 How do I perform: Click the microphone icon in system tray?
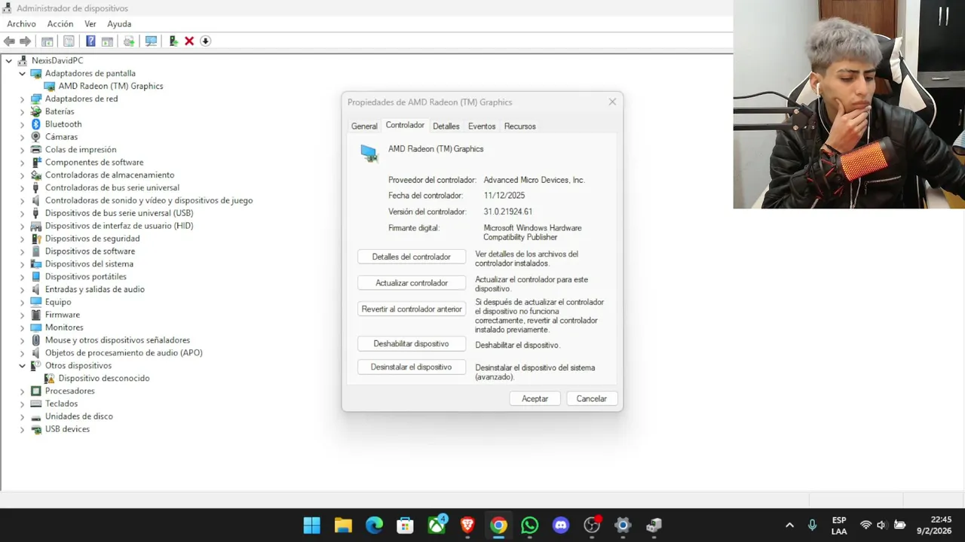pyautogui.click(x=812, y=525)
